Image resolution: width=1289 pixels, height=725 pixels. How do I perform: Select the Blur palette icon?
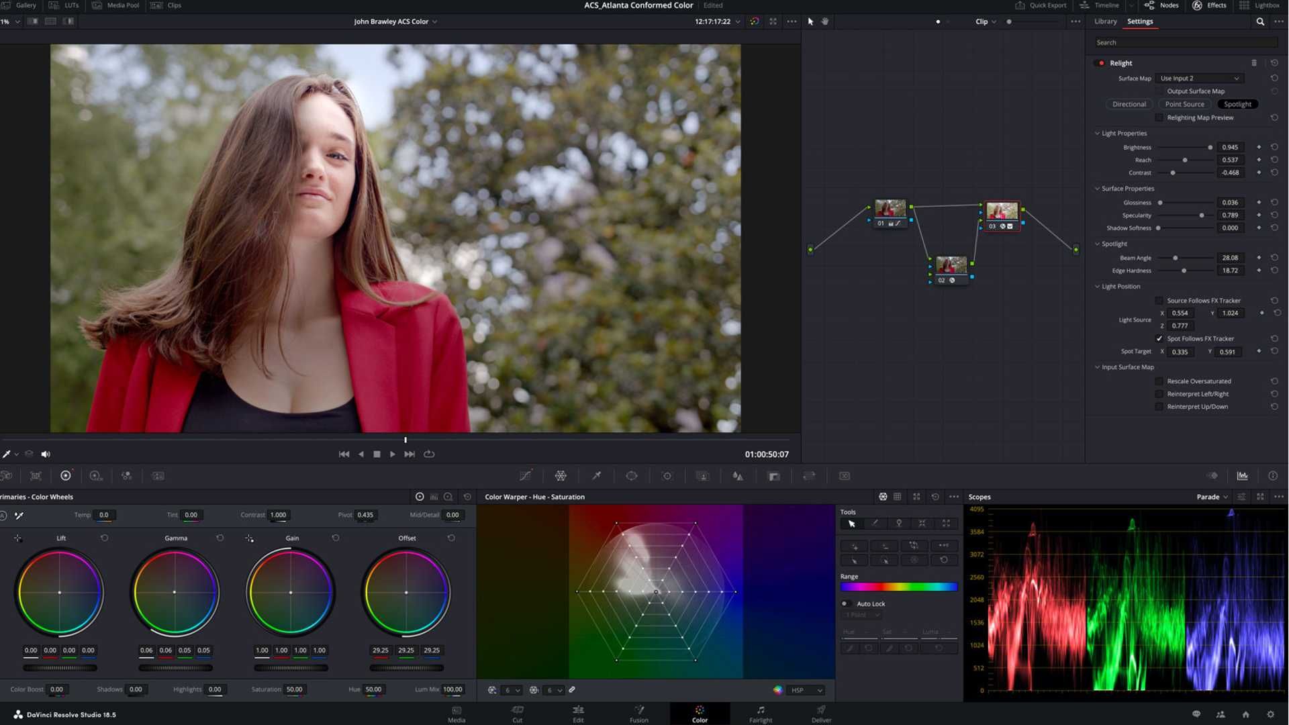(738, 475)
